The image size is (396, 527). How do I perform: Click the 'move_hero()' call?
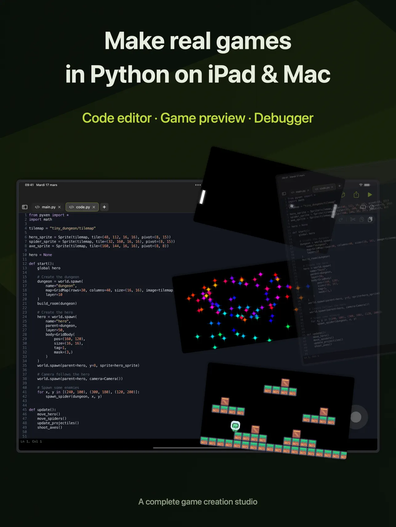(49, 414)
